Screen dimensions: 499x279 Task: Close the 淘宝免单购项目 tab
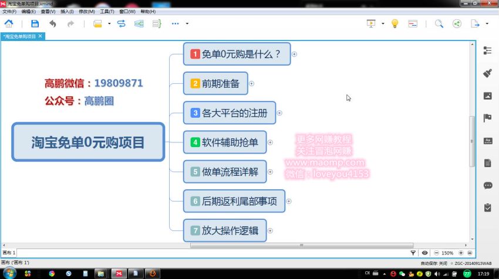[40, 36]
